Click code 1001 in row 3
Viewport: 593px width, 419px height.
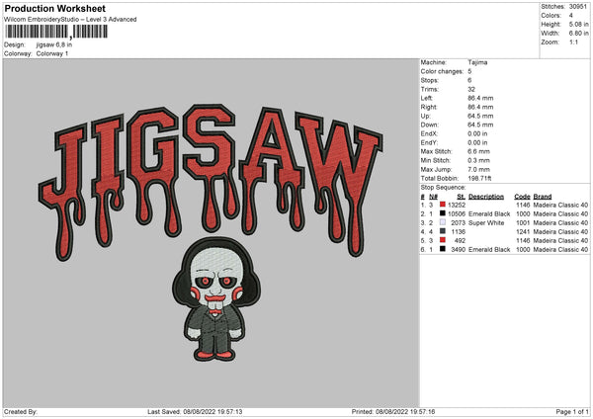pos(523,222)
